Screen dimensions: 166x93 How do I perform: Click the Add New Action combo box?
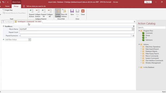(x=17, y=40)
